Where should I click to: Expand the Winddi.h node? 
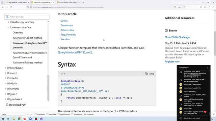(6, 83)
